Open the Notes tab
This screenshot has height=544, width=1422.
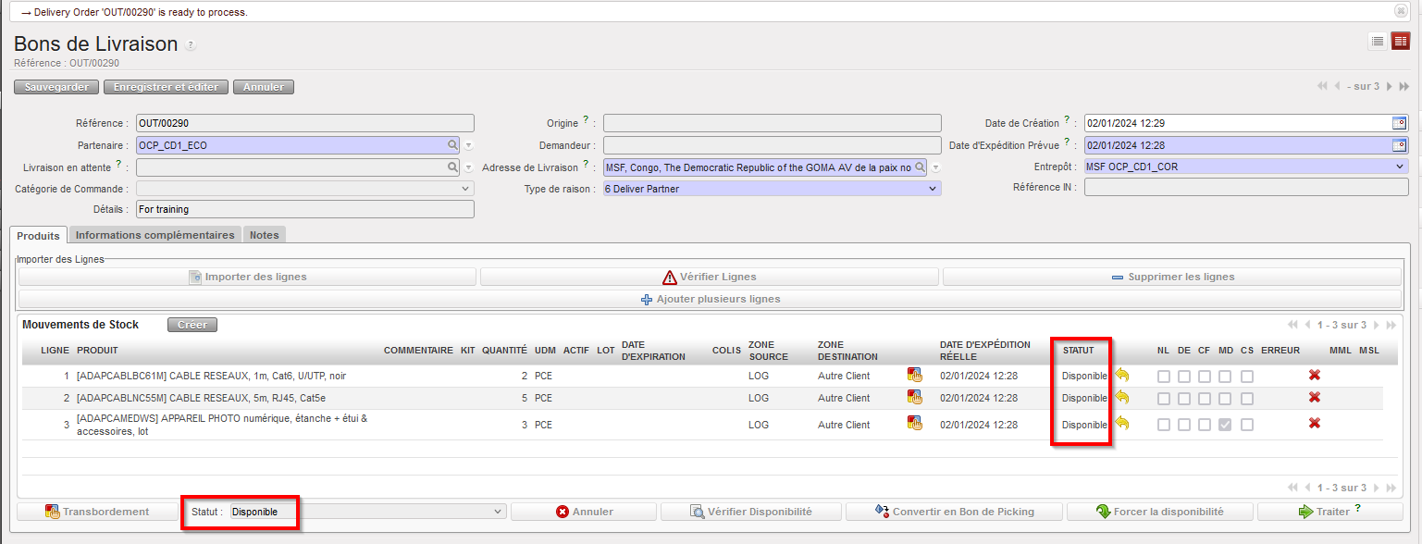(264, 235)
